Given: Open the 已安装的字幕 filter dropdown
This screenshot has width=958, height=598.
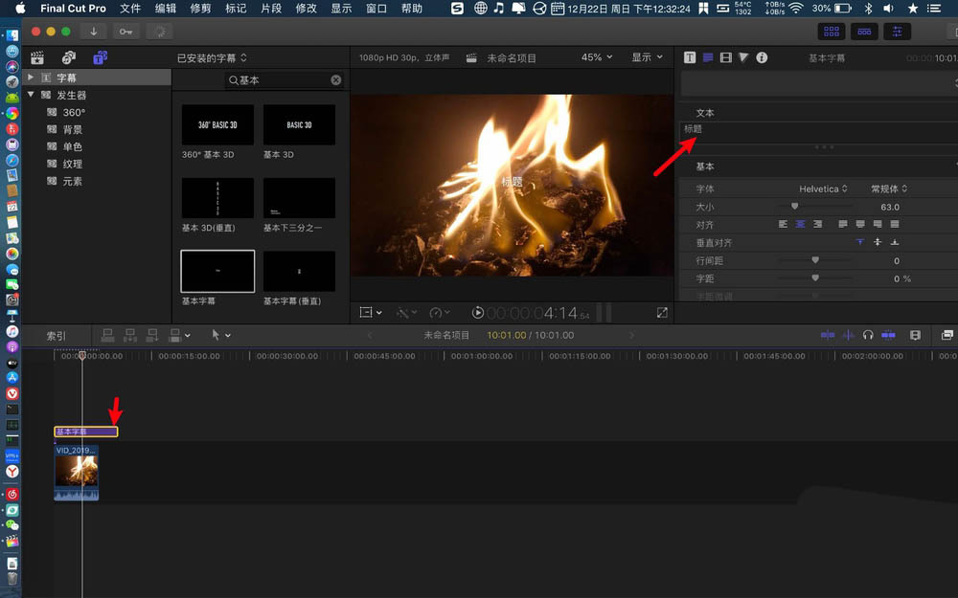Looking at the screenshot, I should click(x=212, y=58).
